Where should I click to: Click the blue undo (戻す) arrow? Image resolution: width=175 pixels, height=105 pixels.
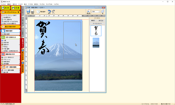click(x=49, y=11)
